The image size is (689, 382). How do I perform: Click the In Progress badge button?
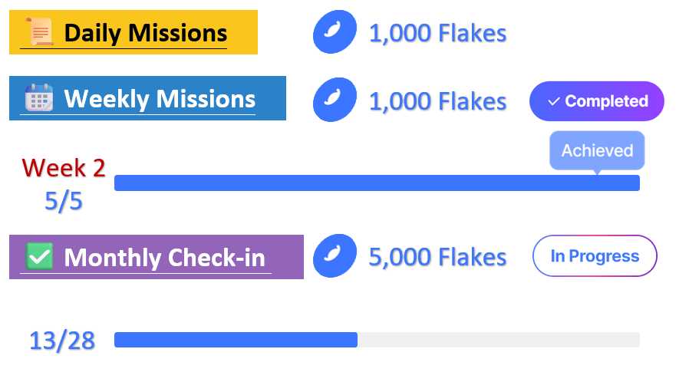click(595, 255)
